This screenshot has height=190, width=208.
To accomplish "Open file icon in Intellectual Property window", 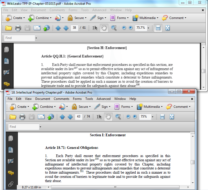I will click(x=13, y=117).
